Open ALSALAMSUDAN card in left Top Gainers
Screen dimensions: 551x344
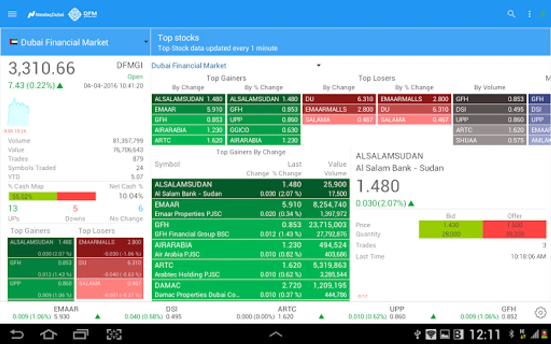[x=41, y=248]
